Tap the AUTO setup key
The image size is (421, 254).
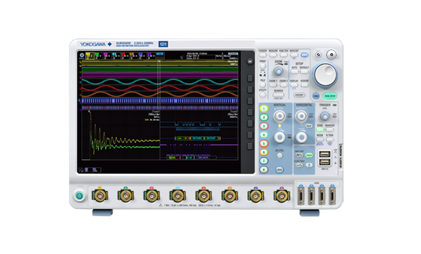pyautogui.click(x=294, y=72)
